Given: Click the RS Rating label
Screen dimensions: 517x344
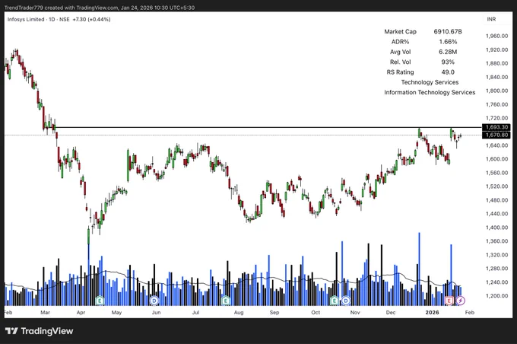Looking at the screenshot, I should click(x=400, y=72).
